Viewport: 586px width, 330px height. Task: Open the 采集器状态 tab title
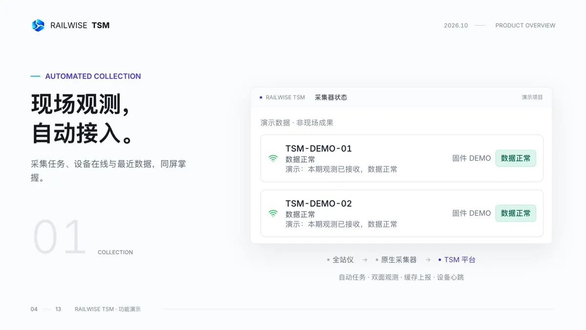pyautogui.click(x=331, y=97)
